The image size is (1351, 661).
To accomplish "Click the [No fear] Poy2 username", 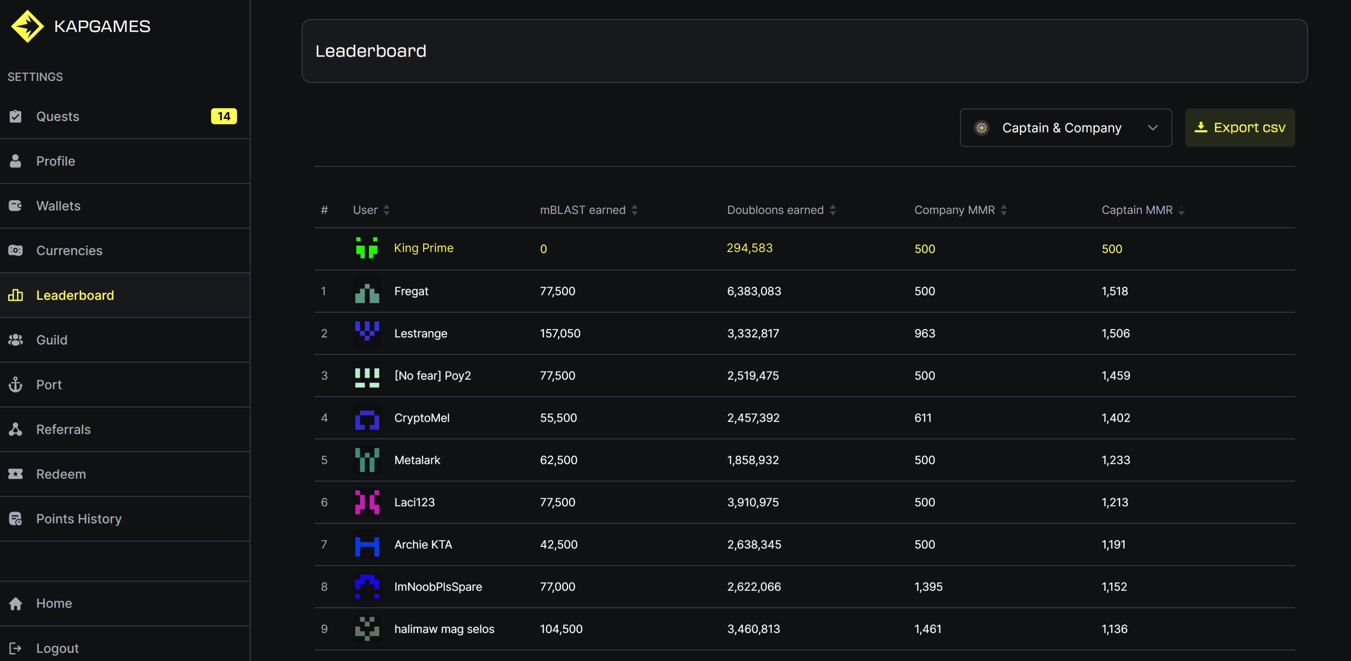I will [433, 376].
